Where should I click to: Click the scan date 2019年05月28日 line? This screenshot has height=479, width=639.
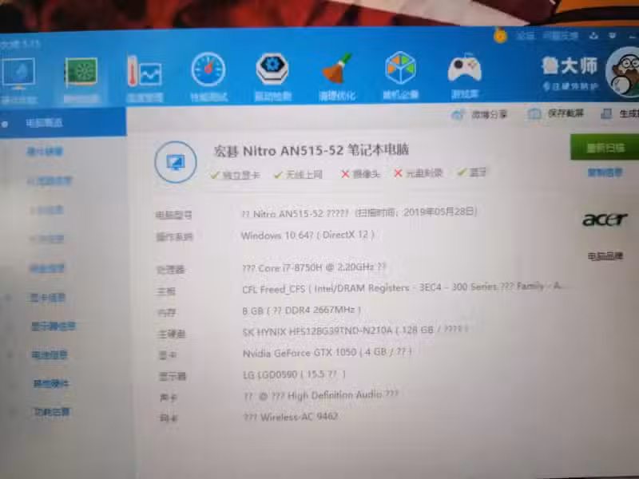[359, 212]
